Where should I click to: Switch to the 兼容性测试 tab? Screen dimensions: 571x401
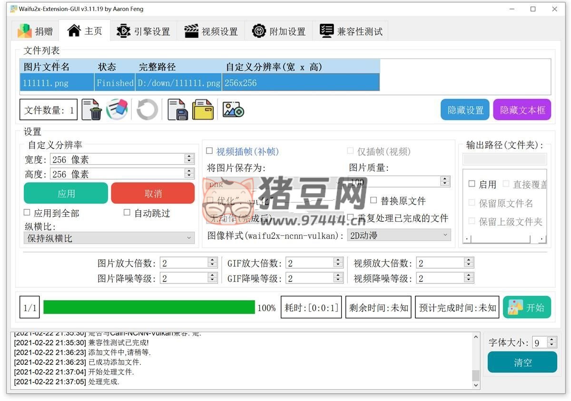pos(351,31)
